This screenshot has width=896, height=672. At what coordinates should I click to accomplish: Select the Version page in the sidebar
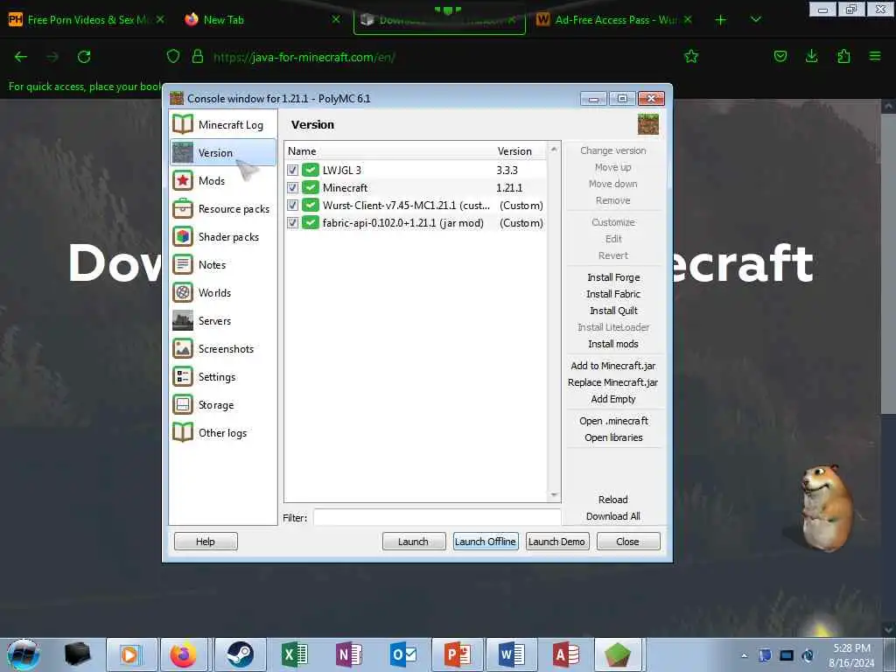223,152
